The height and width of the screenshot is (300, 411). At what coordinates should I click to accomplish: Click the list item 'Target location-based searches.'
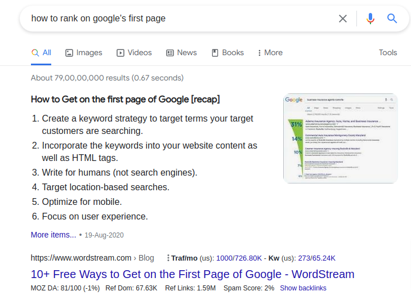(106, 187)
